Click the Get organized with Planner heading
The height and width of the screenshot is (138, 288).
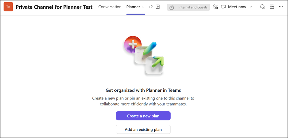(143, 90)
